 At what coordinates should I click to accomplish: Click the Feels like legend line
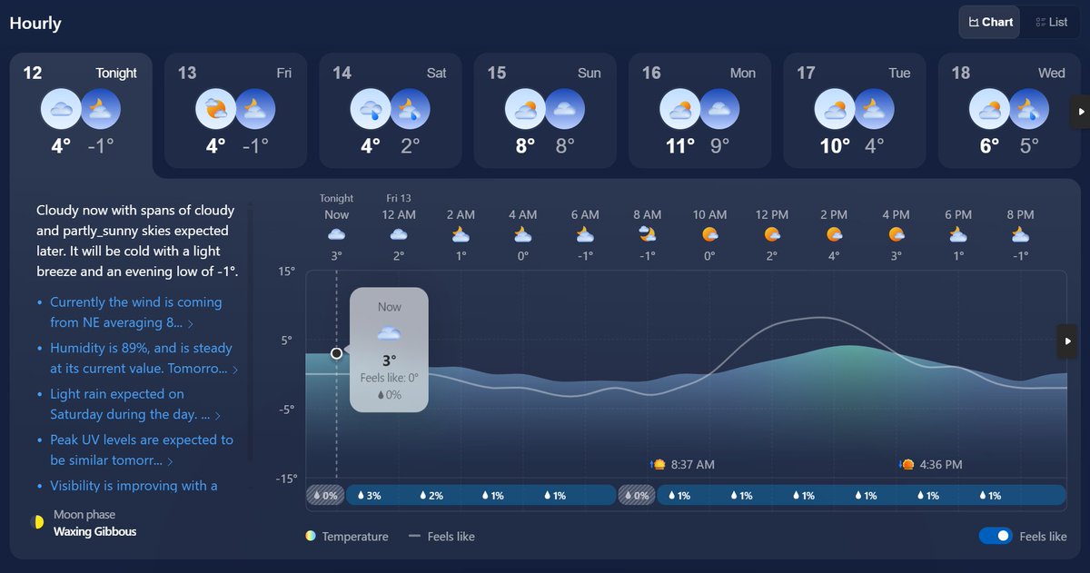[414, 537]
